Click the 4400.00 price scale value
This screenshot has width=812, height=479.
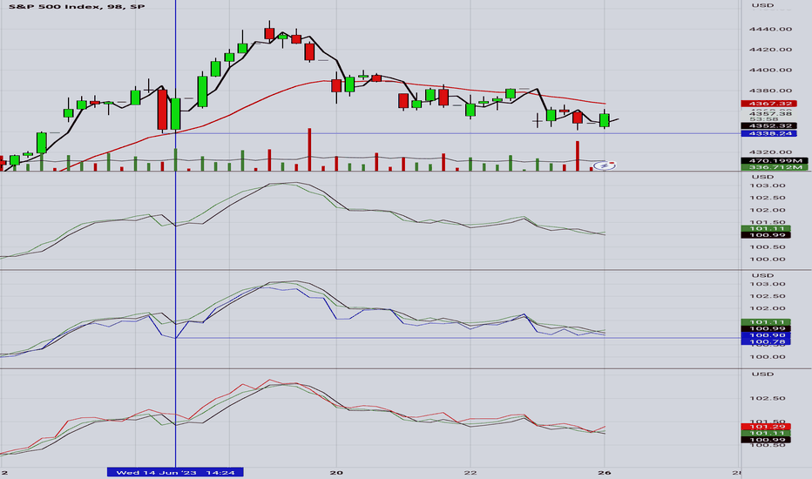(770, 70)
